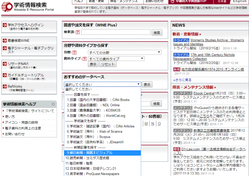
Task: Click round arrow icon in 学術情報検索ヘルプ header
Action: 53,104
